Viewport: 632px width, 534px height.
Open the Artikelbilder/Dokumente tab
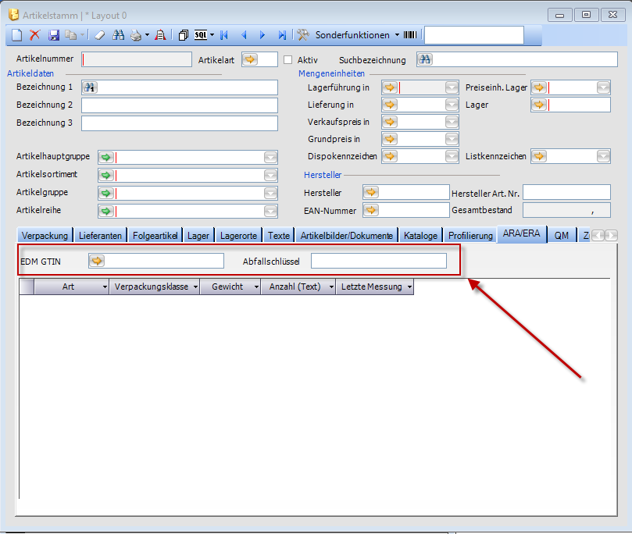pyautogui.click(x=346, y=235)
